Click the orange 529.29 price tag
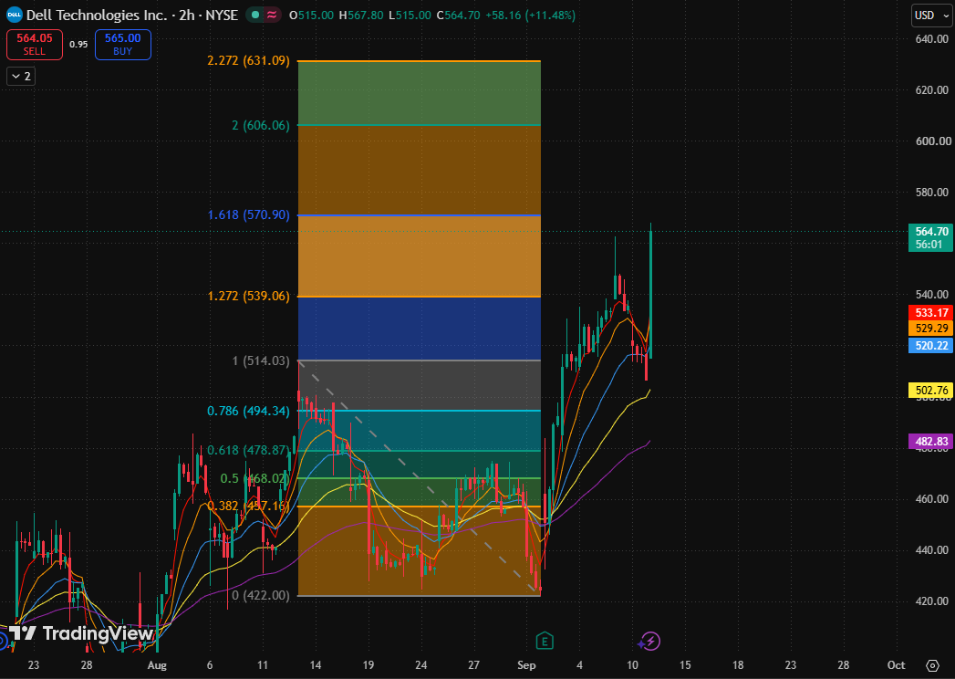This screenshot has height=679, width=955. (x=930, y=329)
